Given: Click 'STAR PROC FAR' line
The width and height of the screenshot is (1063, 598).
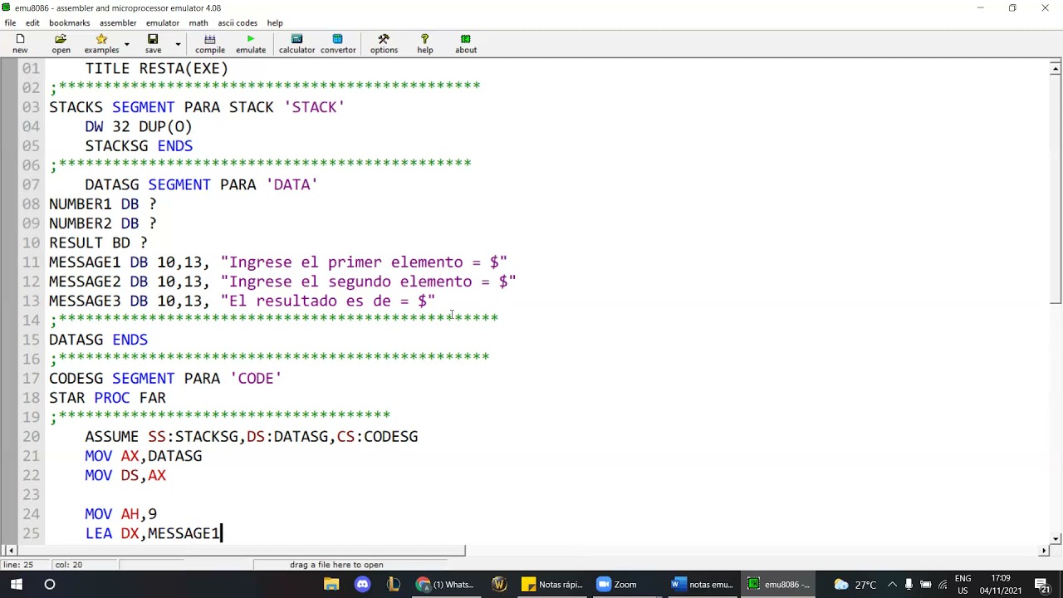Looking at the screenshot, I should pos(107,398).
